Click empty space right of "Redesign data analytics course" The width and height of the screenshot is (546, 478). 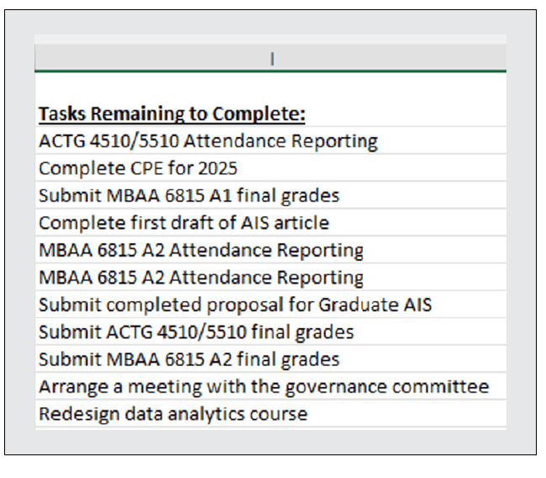click(404, 413)
